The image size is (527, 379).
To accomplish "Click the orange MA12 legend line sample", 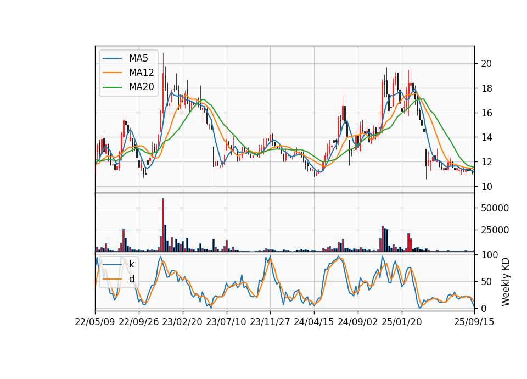I will pyautogui.click(x=112, y=73).
